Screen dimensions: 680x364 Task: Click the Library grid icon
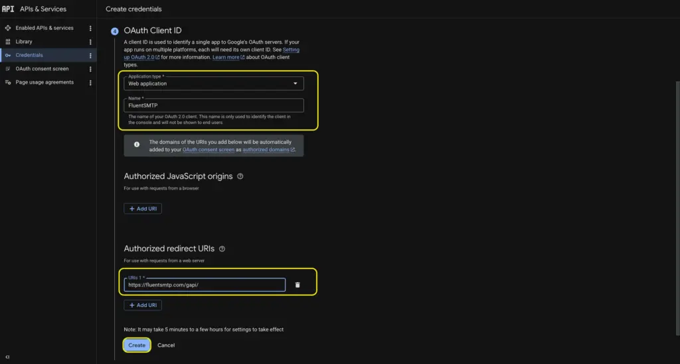(8, 42)
